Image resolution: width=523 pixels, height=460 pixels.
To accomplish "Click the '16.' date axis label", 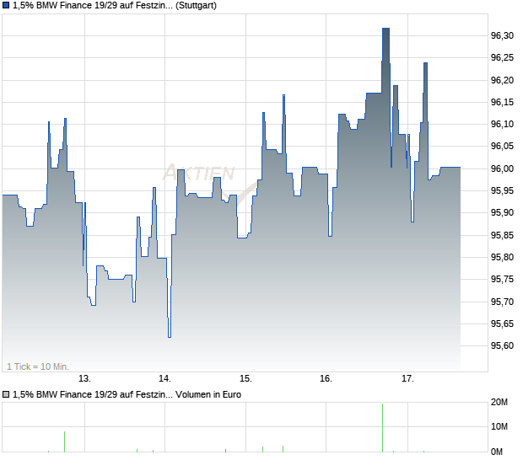I will pyautogui.click(x=326, y=379).
